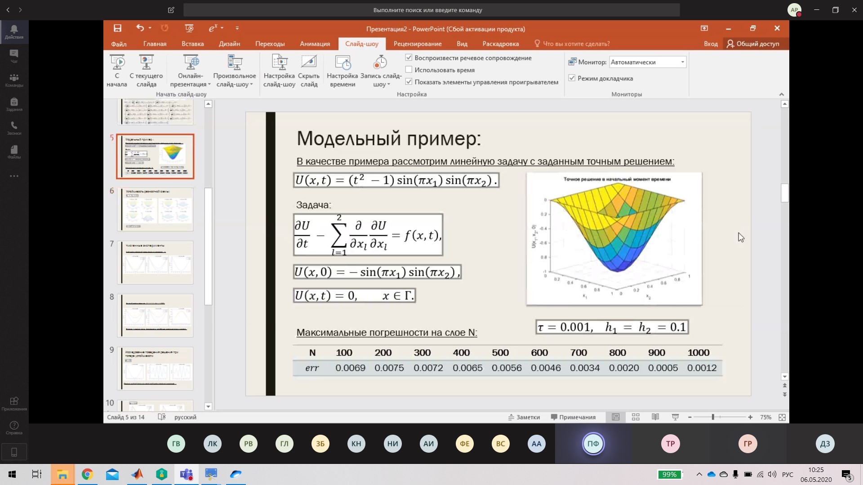This screenshot has height=485, width=863.
Task: Click 'Примечания' comments button
Action: coord(574,417)
